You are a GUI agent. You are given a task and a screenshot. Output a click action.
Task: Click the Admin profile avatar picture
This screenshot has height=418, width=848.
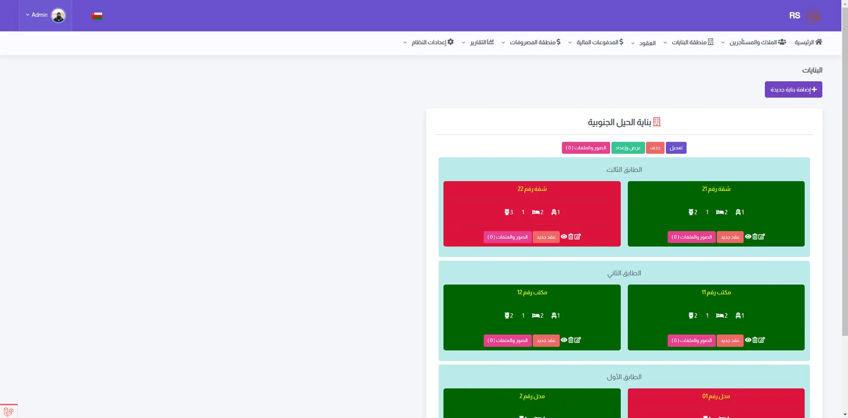click(x=58, y=15)
